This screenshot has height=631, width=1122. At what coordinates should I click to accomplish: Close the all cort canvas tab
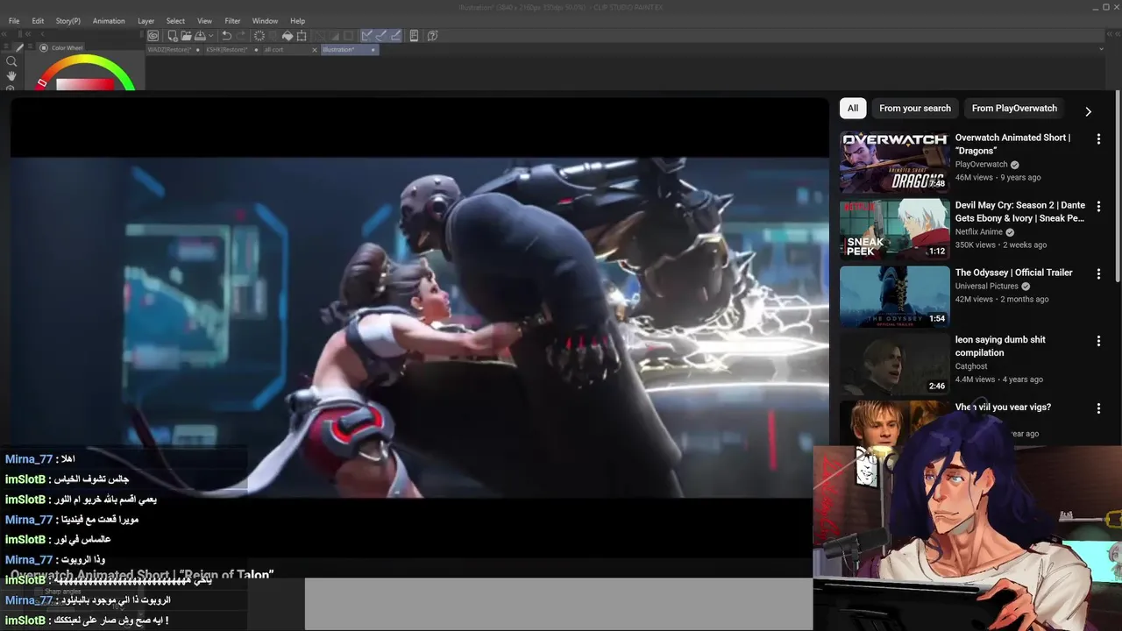(x=315, y=50)
